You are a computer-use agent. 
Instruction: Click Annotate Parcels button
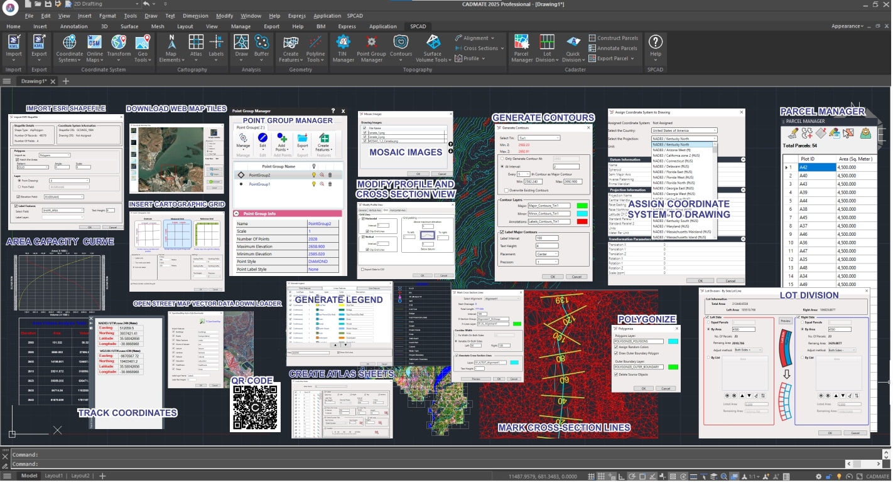point(613,48)
